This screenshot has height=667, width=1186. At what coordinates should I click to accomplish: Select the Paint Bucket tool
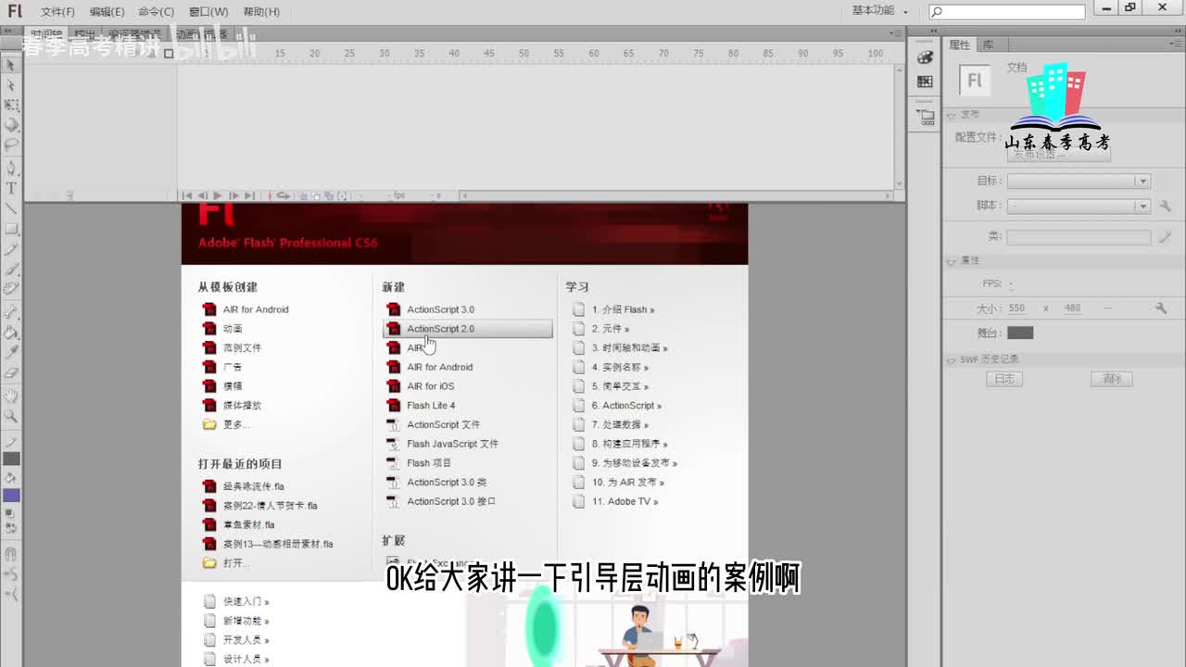pos(11,332)
